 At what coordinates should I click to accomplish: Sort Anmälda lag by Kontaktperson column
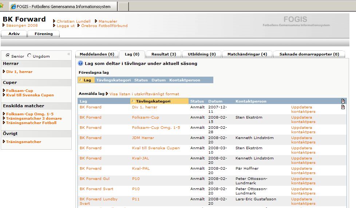[x=251, y=101]
